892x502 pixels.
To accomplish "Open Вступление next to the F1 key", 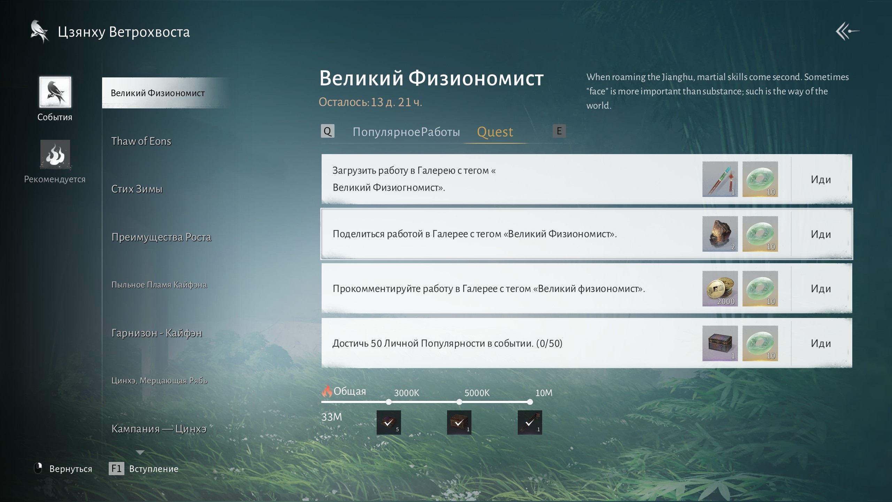I will click(153, 469).
